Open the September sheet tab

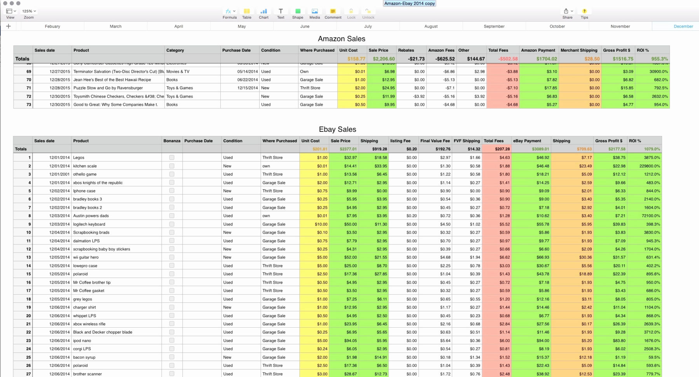[494, 26]
